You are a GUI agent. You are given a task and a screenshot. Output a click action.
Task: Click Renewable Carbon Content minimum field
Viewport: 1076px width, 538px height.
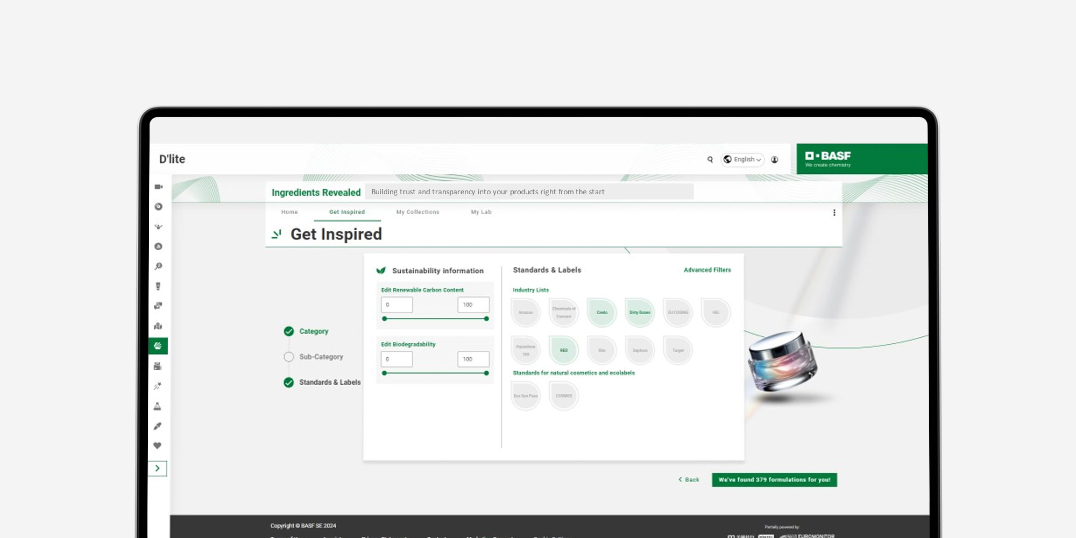click(397, 305)
